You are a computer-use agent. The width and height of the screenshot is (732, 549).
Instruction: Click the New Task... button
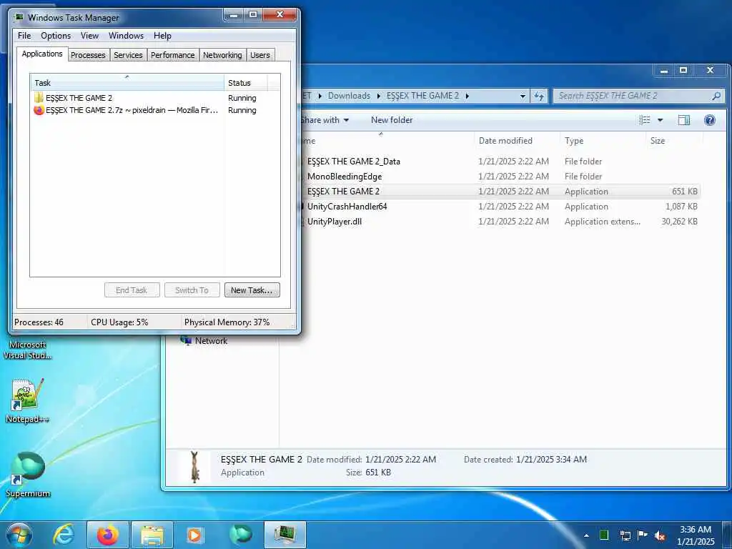252,290
